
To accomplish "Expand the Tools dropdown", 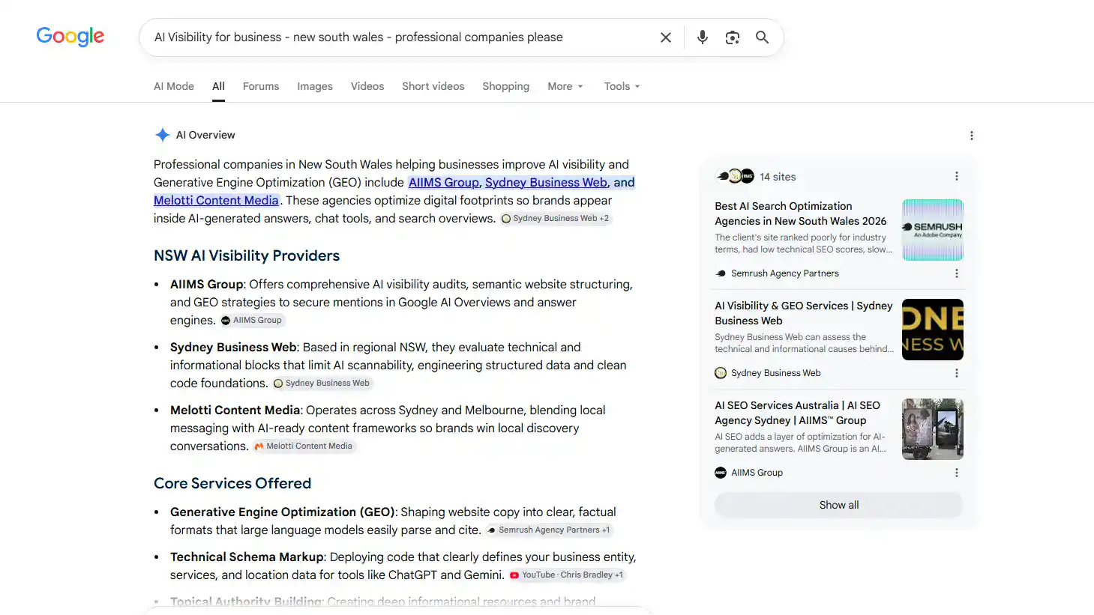I will pos(622,86).
